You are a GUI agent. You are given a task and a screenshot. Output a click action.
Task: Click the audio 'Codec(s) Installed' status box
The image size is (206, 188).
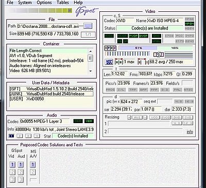tap(73, 136)
